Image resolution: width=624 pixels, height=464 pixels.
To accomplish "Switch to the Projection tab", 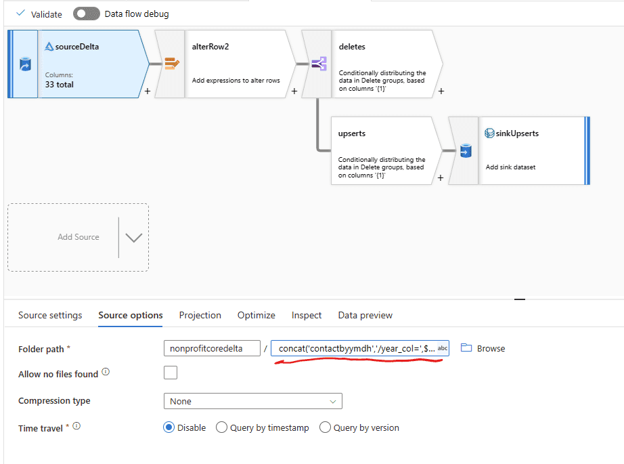I will pyautogui.click(x=200, y=315).
